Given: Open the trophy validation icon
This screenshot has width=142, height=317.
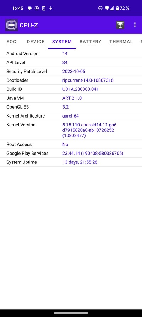Looking at the screenshot, I should 120,25.
